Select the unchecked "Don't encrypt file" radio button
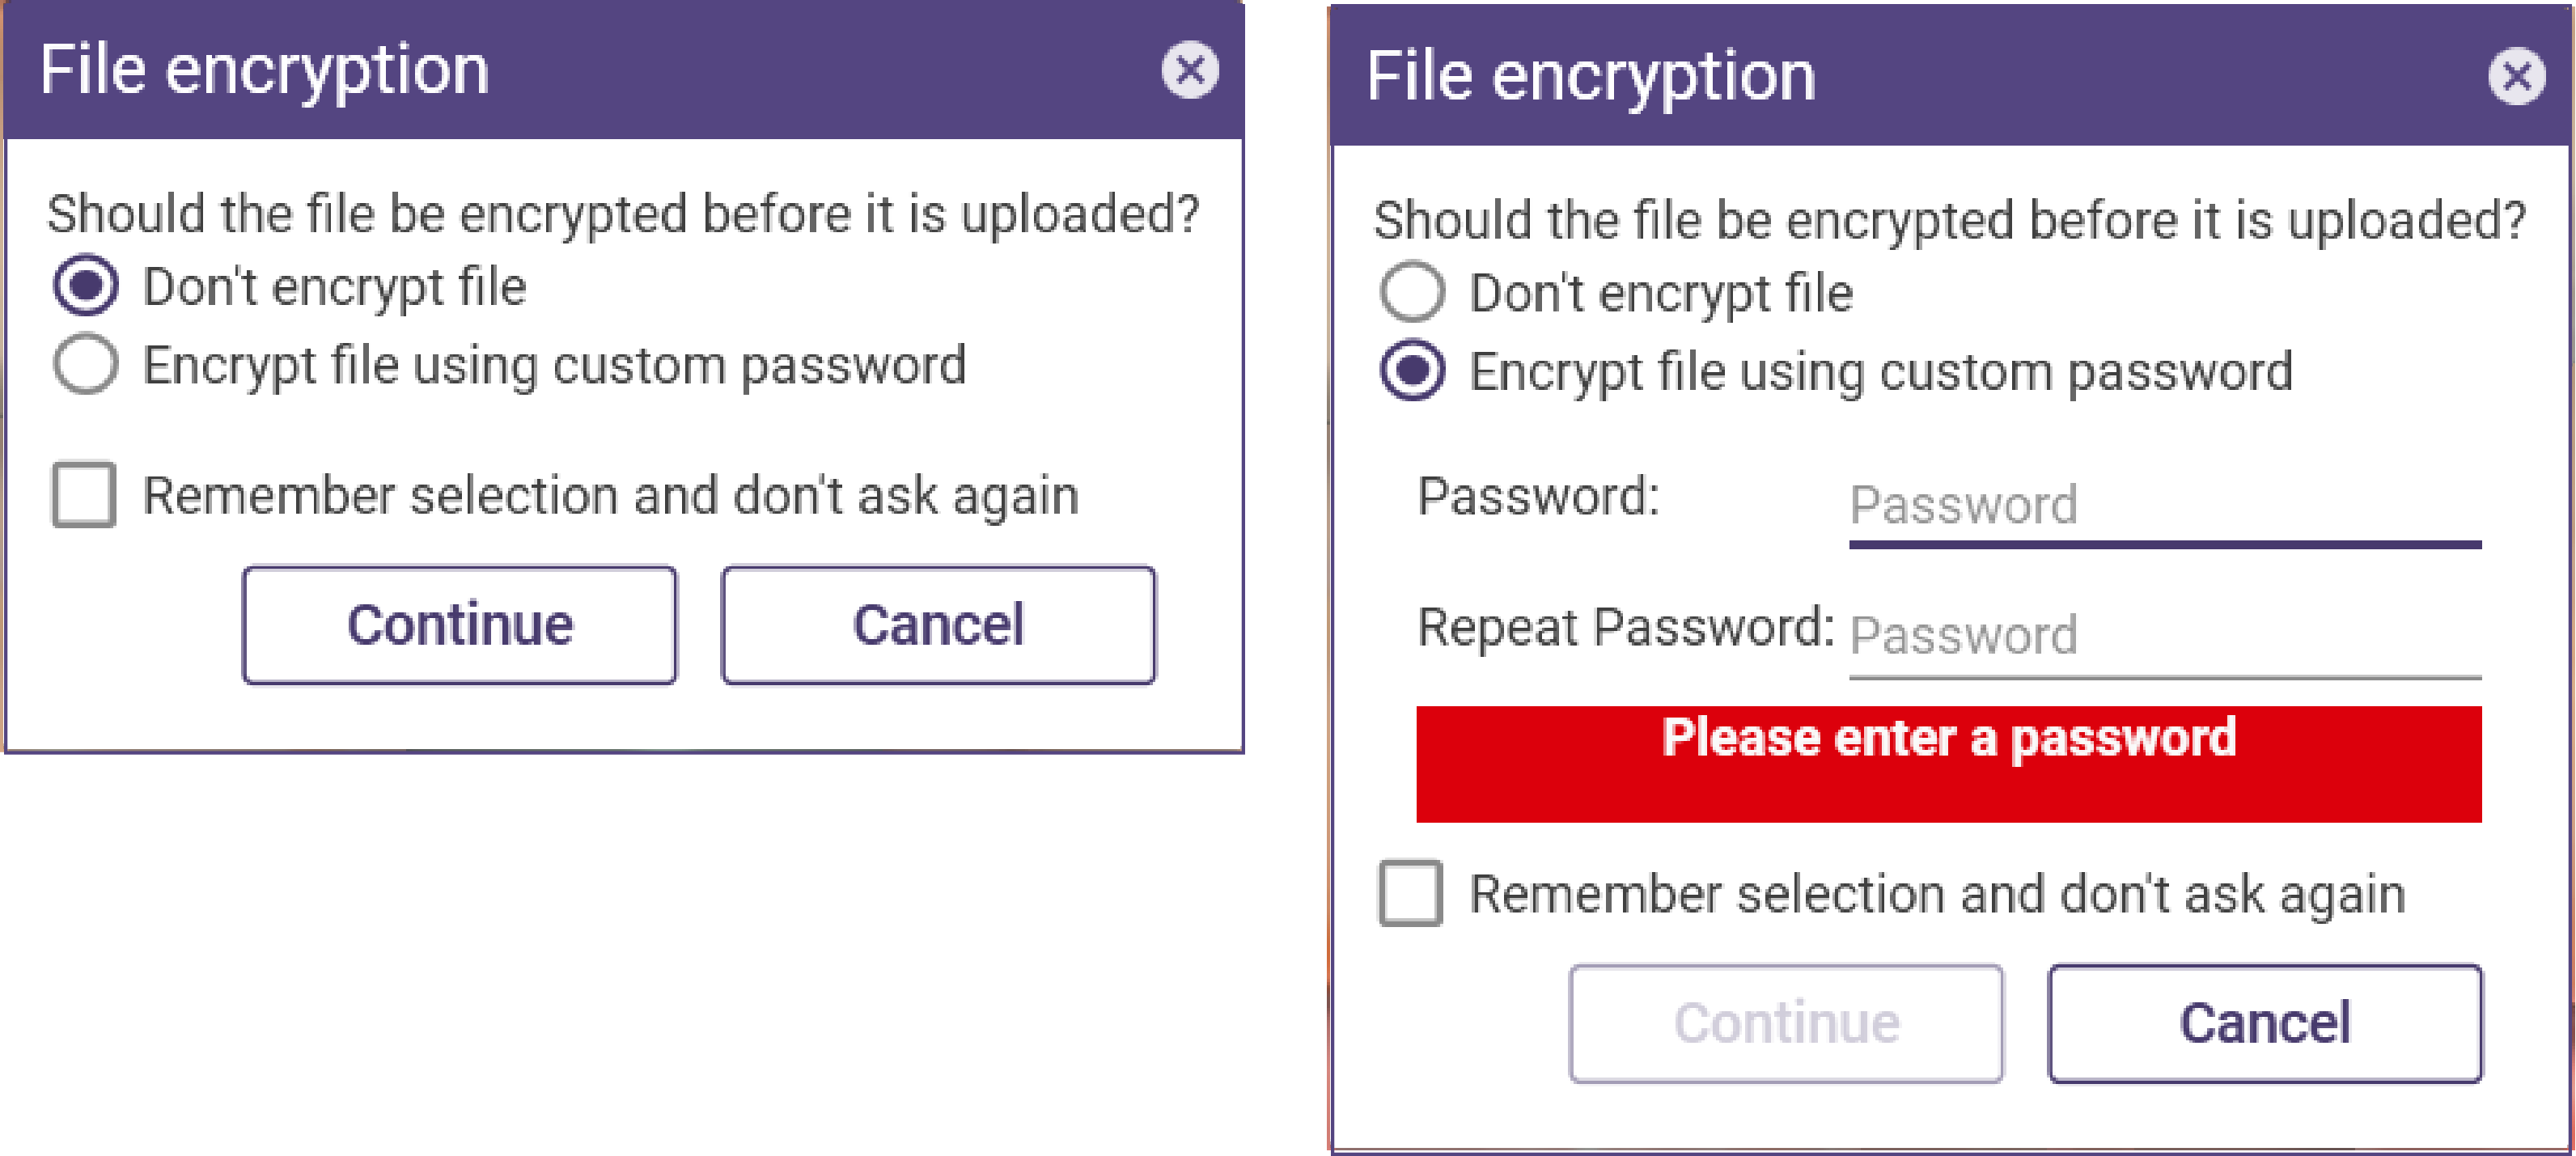This screenshot has width=2576, height=1156. pos(1412,291)
